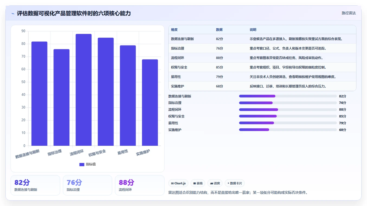
Task: Click the 数据 column header
Action: [219, 30]
